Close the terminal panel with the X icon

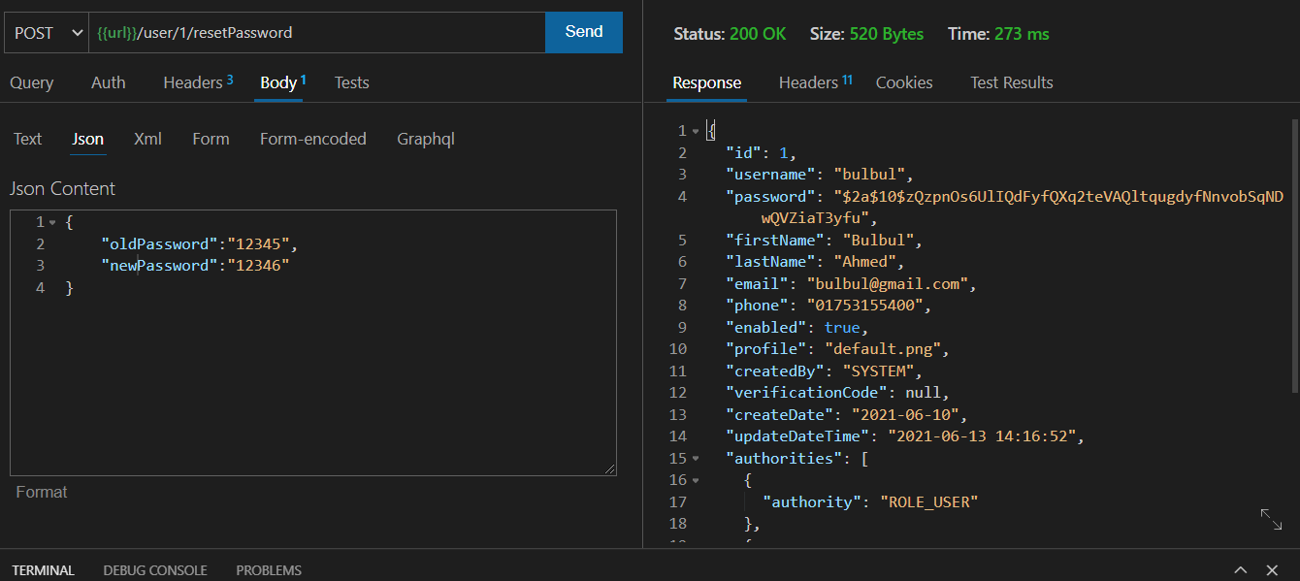tap(1272, 569)
